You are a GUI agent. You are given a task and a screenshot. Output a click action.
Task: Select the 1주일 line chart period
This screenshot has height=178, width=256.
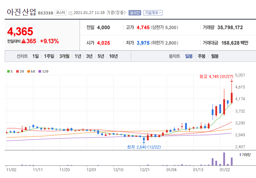[x=49, y=56]
